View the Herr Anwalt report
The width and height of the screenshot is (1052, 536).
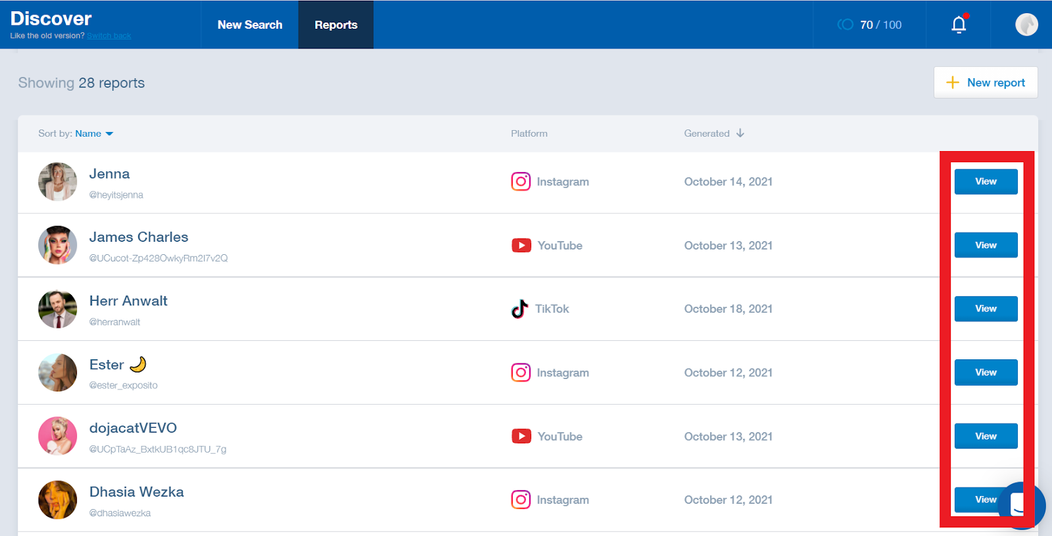(x=986, y=309)
